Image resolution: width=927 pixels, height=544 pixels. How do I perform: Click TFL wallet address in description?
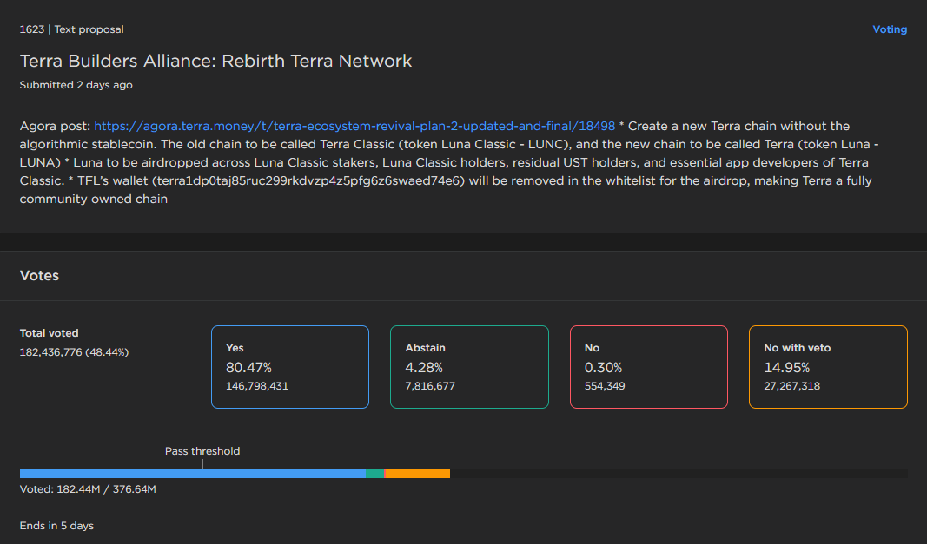[309, 180]
